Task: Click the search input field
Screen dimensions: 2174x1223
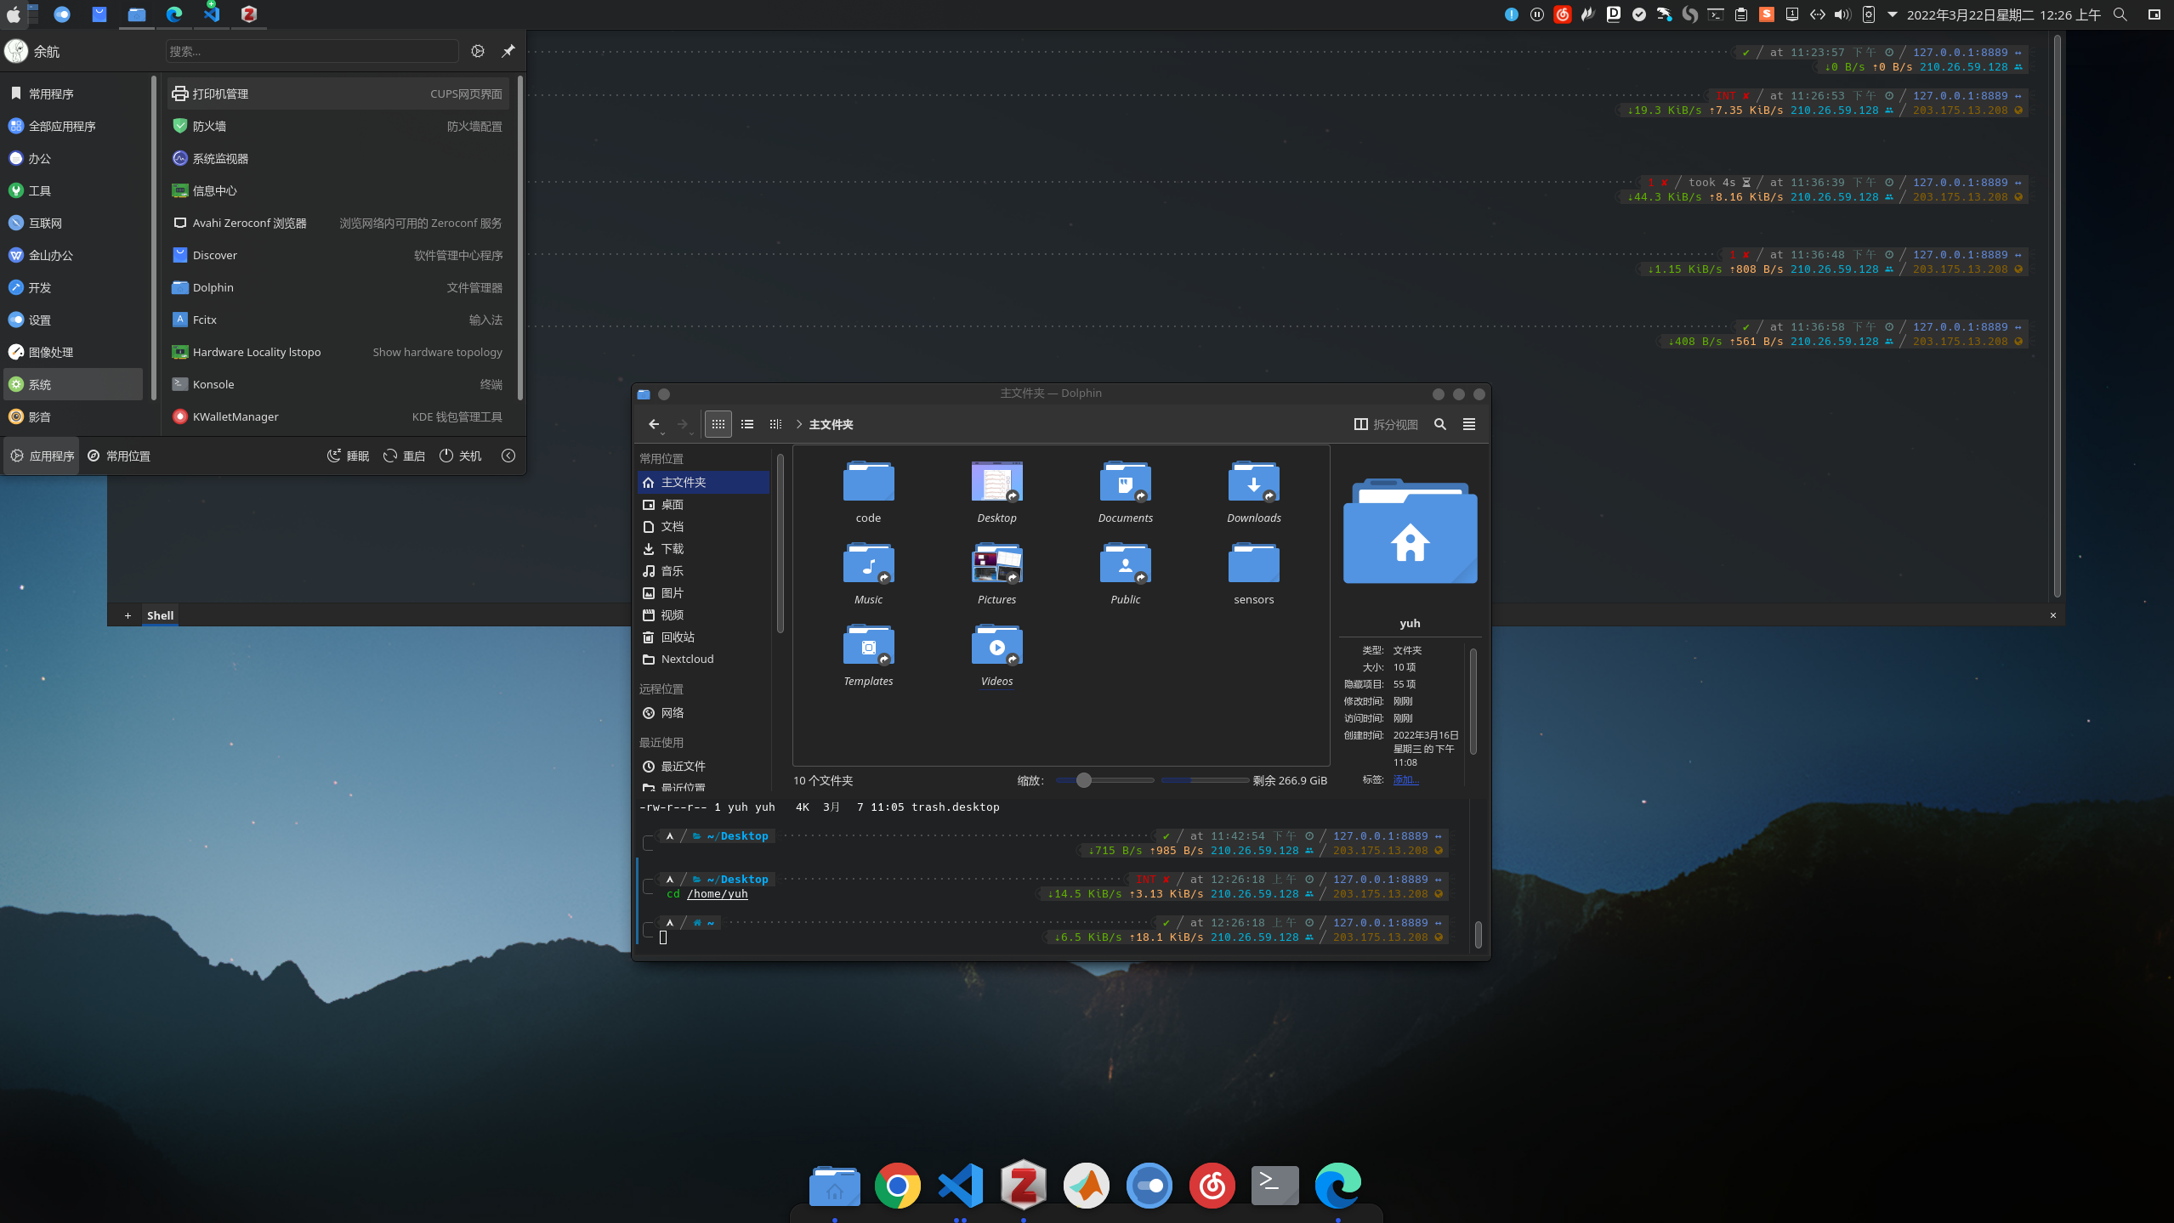Action: pyautogui.click(x=314, y=51)
